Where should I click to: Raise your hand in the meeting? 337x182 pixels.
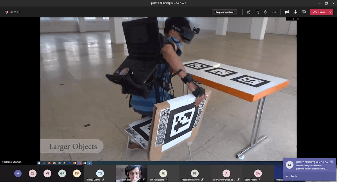point(266,12)
